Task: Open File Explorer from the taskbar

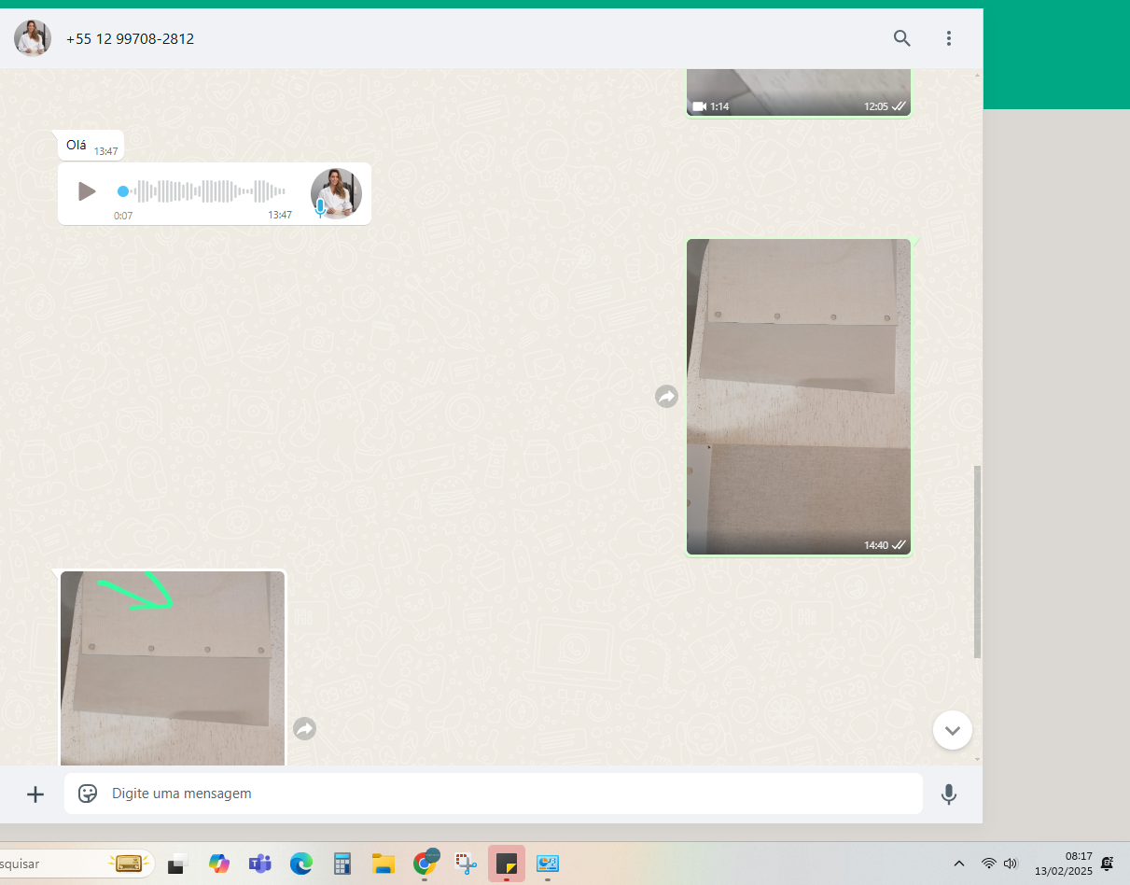Action: point(383,864)
